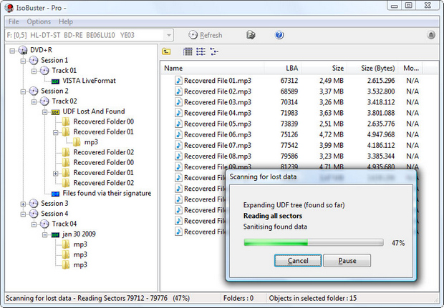
Task: Sort by Size (Bytes) column header
Action: [x=372, y=68]
